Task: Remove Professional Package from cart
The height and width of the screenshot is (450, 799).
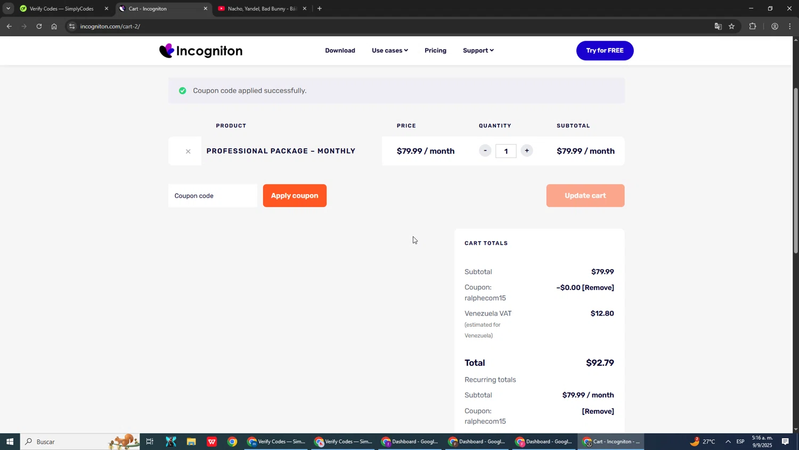Action: click(x=188, y=151)
